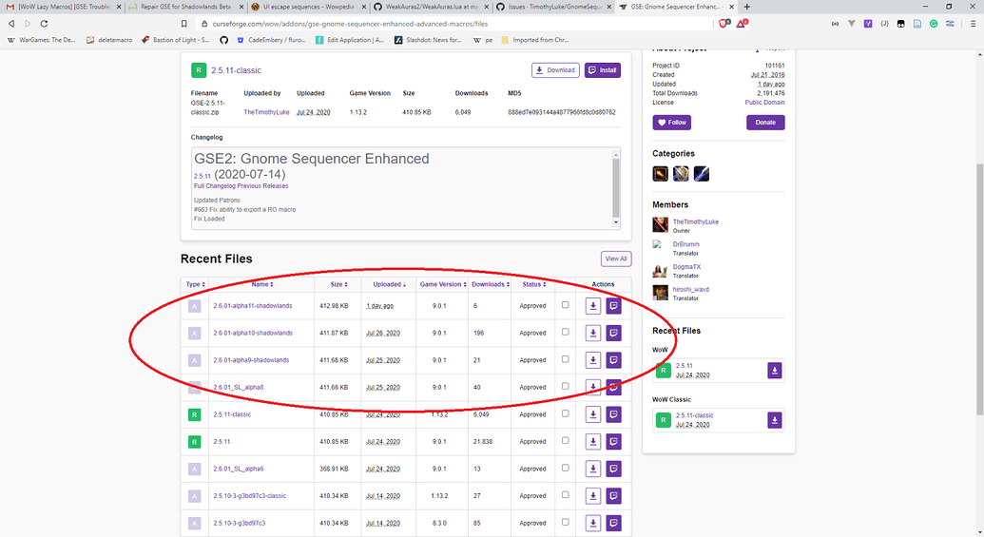Click TheTimothyLuke's avatar in Members
984x537 pixels.
tap(660, 224)
